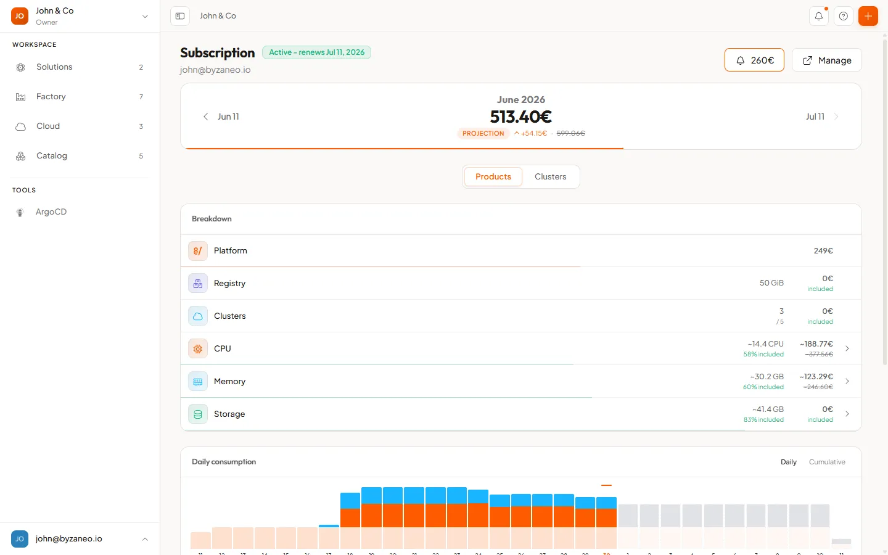Click the Daily consumption title

click(224, 462)
